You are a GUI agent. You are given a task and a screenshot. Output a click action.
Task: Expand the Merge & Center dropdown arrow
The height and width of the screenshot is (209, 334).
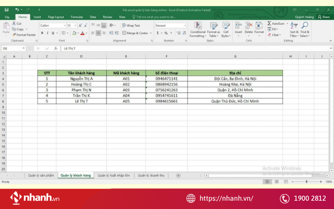click(x=151, y=33)
